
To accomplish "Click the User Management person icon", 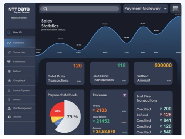I will coord(9,108).
